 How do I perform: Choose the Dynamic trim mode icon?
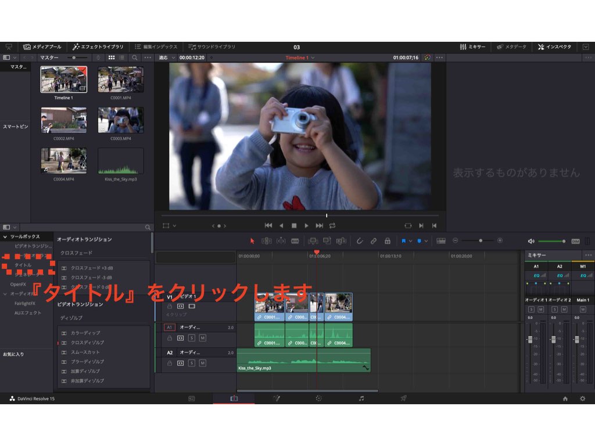coord(281,241)
